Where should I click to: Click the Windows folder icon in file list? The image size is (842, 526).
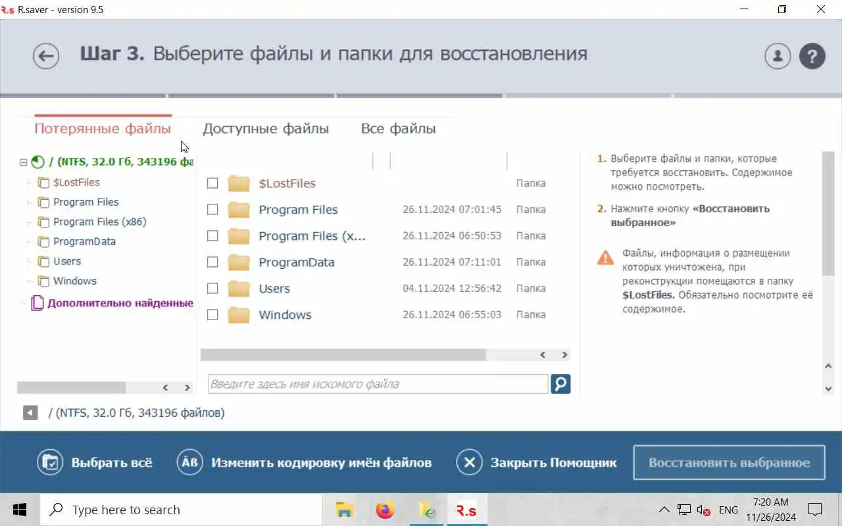point(239,315)
